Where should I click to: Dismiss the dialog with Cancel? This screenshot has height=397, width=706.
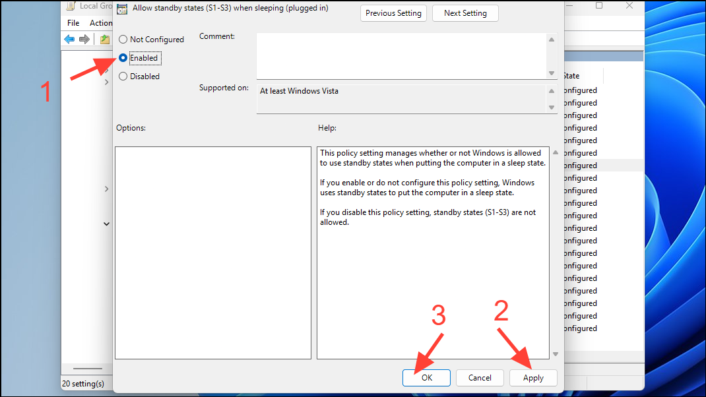tap(480, 378)
